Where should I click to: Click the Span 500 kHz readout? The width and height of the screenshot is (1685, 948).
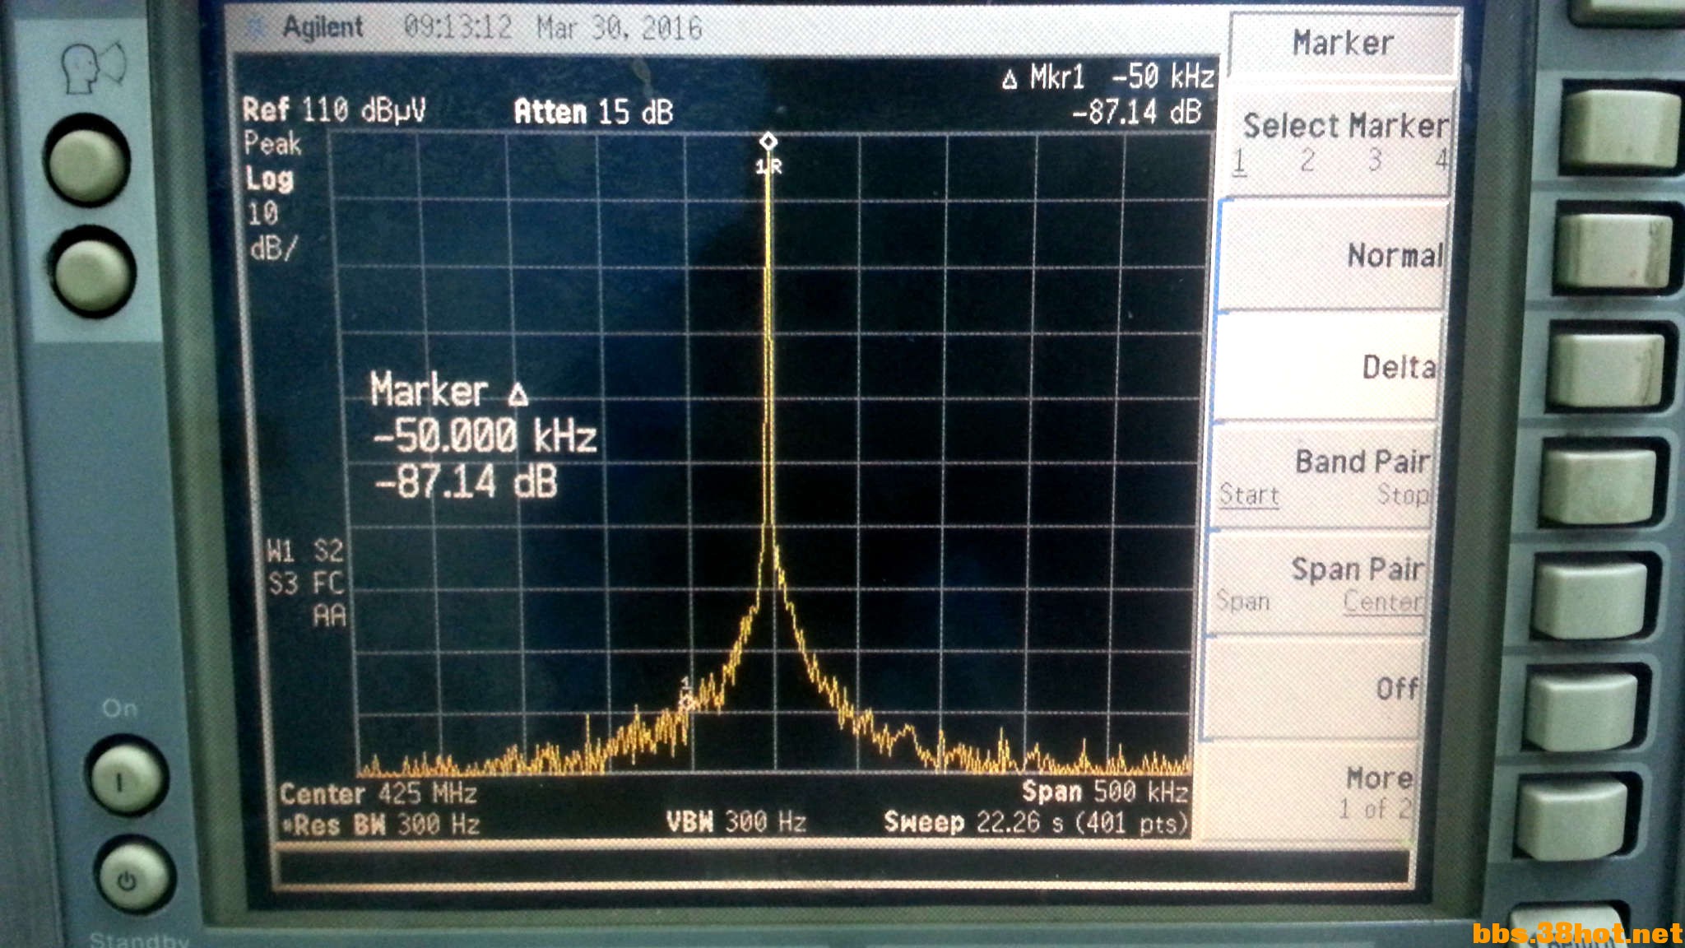click(x=1105, y=791)
